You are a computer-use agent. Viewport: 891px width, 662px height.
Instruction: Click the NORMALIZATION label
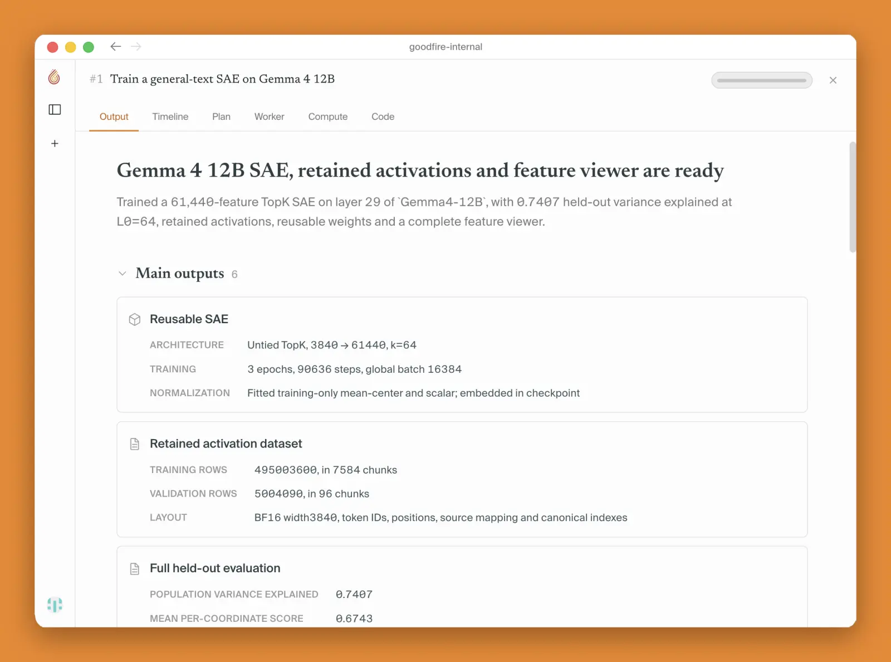click(x=190, y=393)
